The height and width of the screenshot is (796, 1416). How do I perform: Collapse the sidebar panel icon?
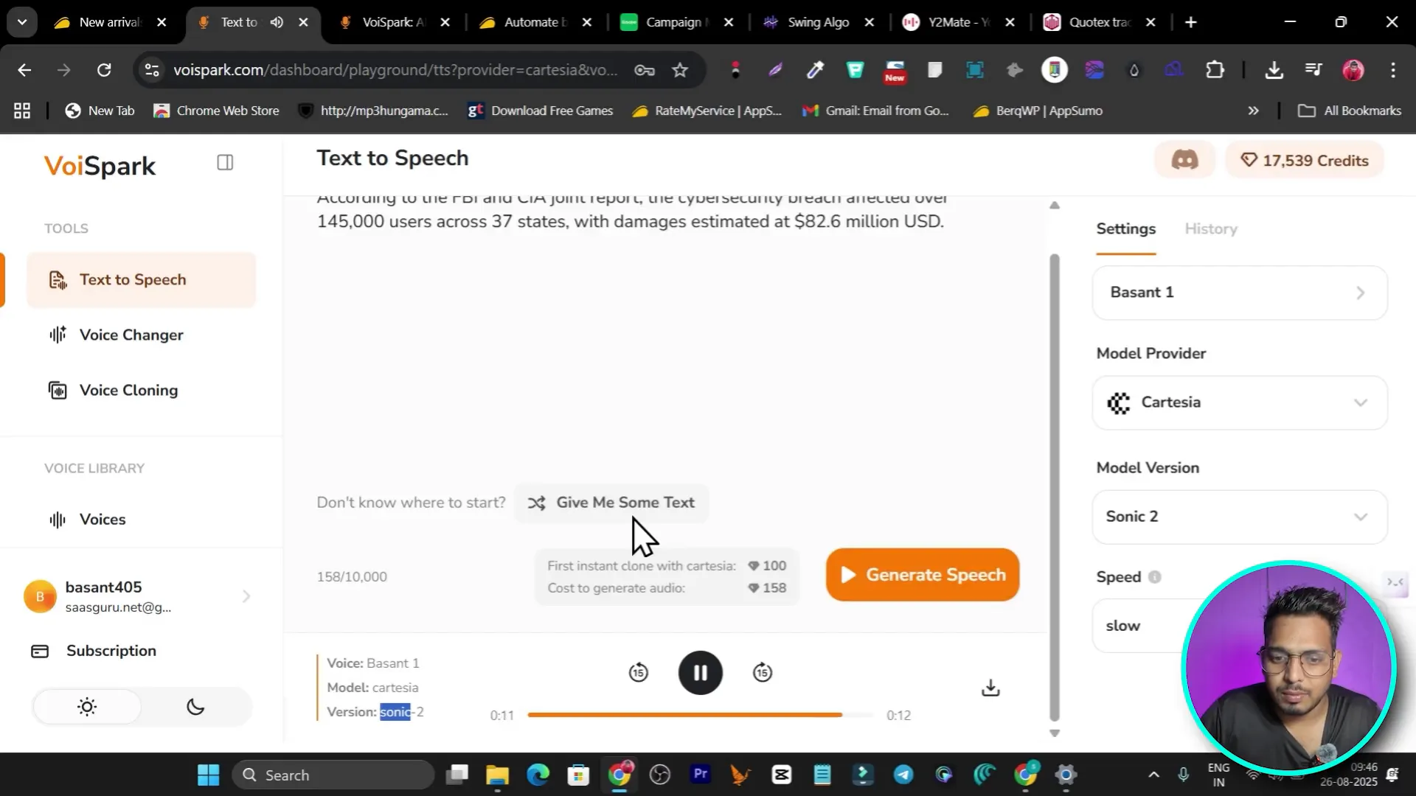[225, 162]
